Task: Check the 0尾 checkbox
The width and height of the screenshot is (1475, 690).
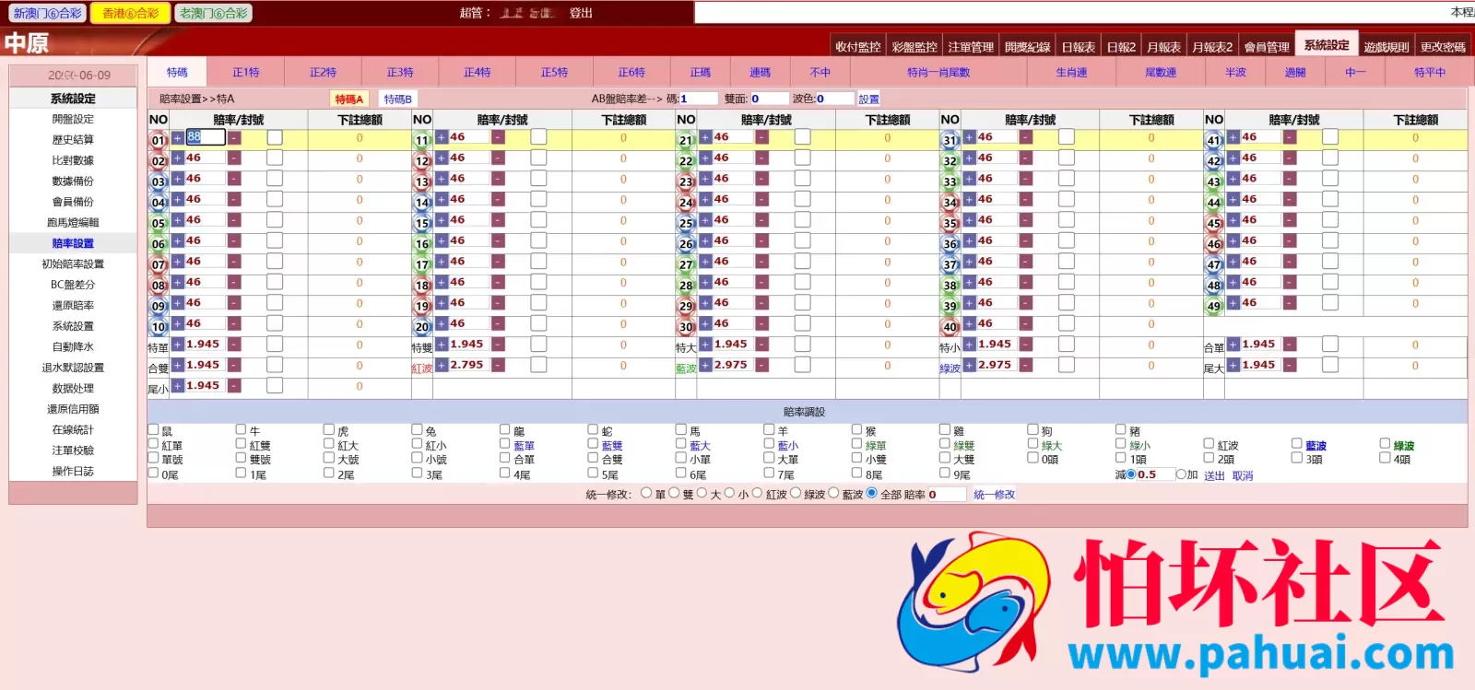Action: [x=154, y=473]
